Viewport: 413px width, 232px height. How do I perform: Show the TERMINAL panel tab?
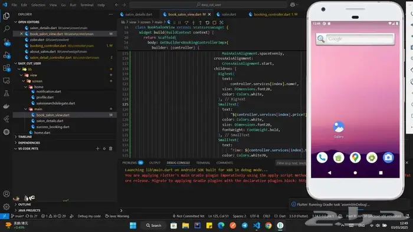point(203,163)
